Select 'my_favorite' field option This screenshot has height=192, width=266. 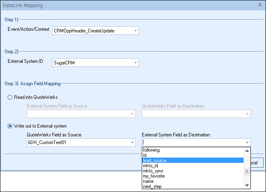(154, 176)
